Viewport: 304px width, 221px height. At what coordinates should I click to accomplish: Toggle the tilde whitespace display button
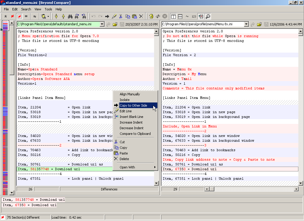click(187, 17)
